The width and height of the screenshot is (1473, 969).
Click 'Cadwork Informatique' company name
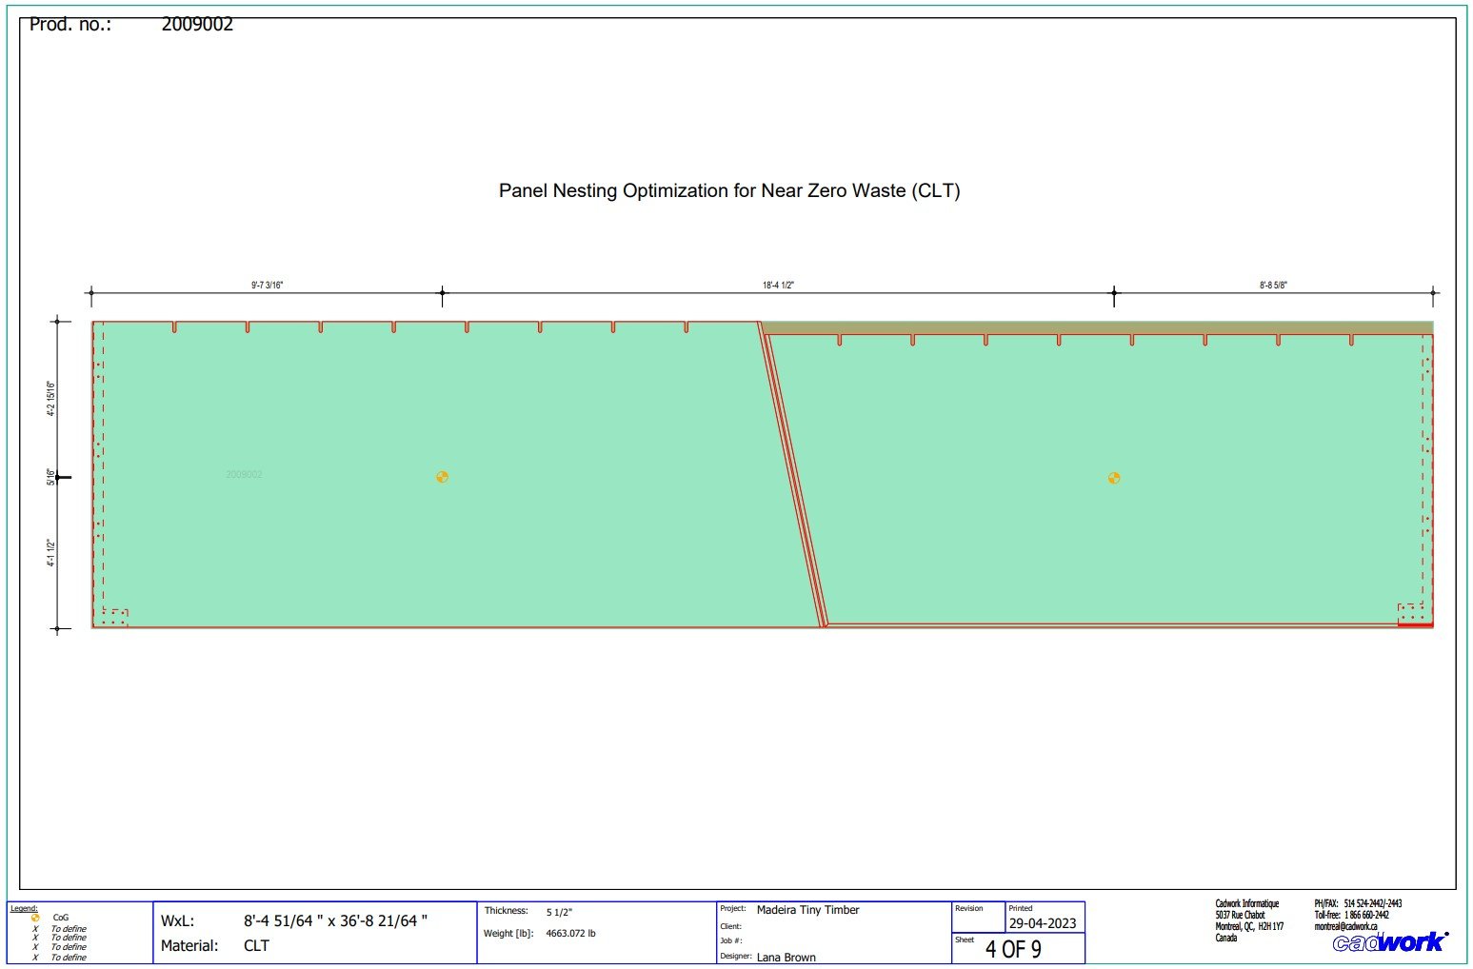coord(1247,903)
